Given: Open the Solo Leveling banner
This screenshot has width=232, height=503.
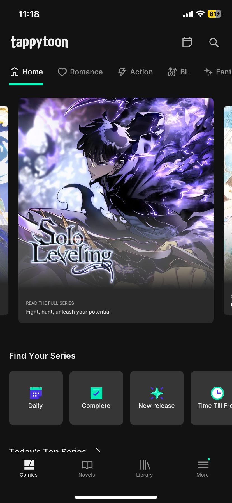Looking at the screenshot, I should [x=116, y=211].
